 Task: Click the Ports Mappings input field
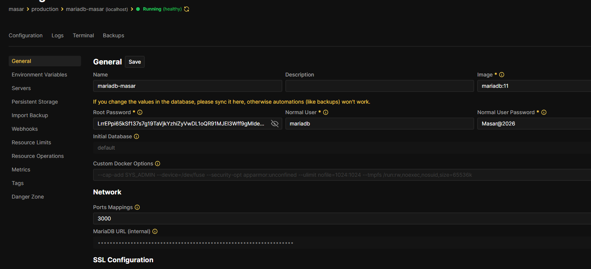pyautogui.click(x=339, y=219)
